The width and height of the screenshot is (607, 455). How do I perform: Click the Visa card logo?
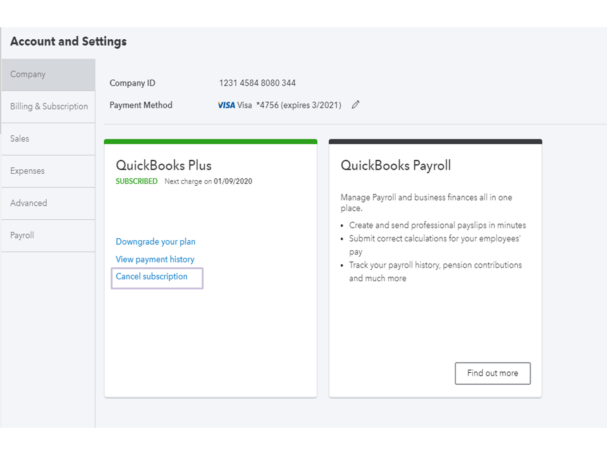226,106
